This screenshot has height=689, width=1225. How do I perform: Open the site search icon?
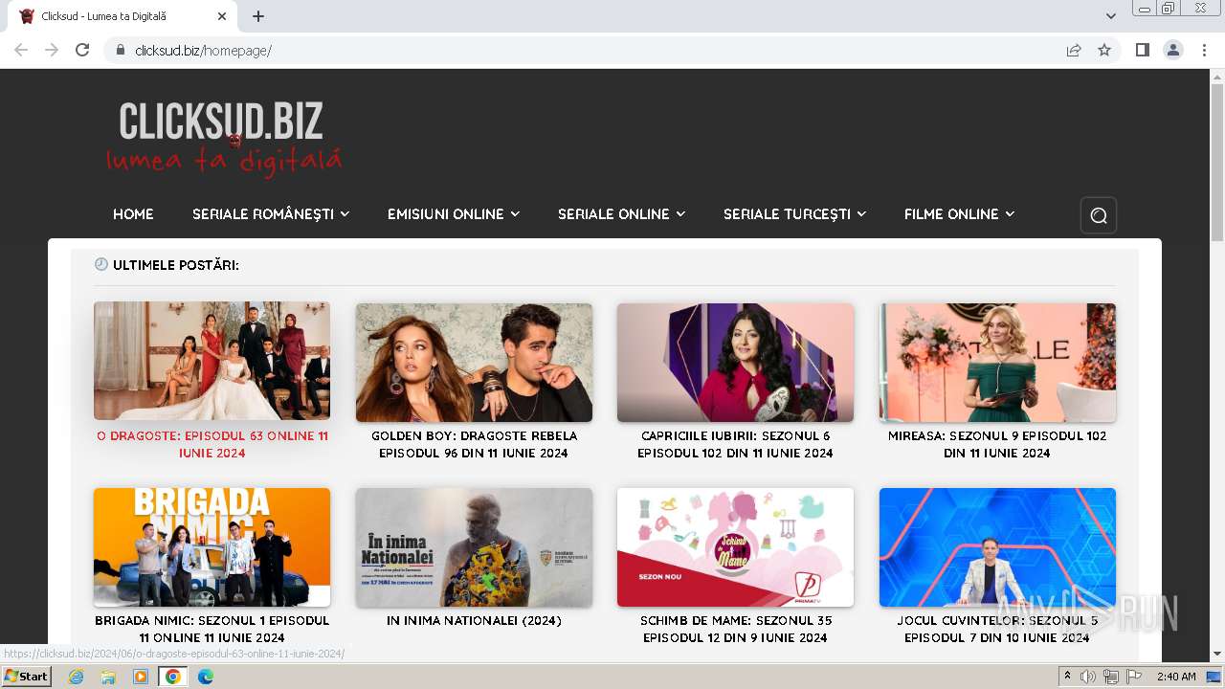coord(1098,215)
